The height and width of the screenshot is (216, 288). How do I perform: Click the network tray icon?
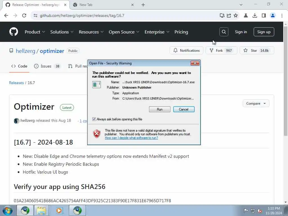click(253, 211)
